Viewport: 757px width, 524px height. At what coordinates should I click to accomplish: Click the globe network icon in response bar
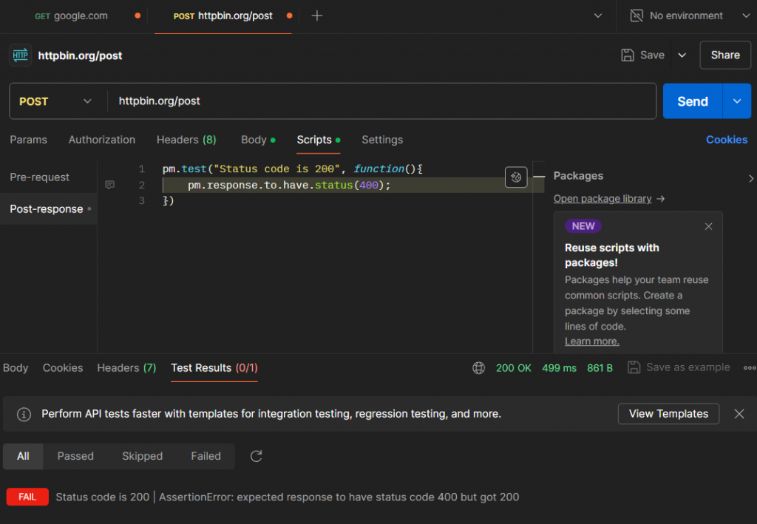pos(479,367)
